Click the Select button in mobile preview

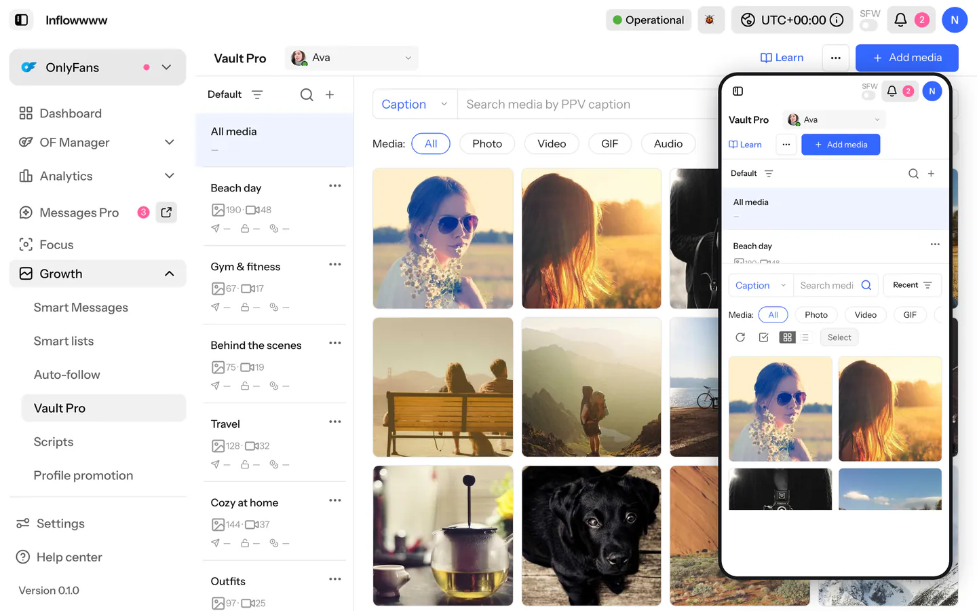839,337
